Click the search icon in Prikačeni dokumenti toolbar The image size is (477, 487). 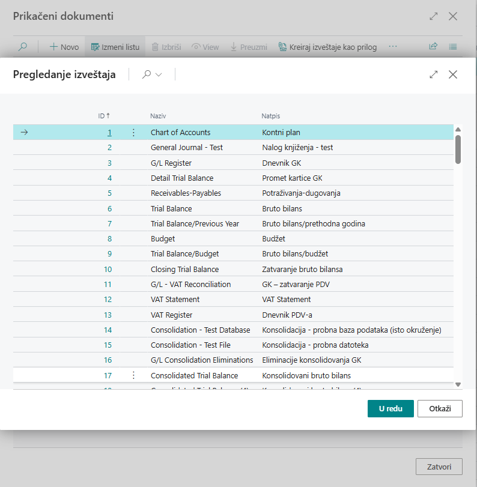(x=23, y=47)
